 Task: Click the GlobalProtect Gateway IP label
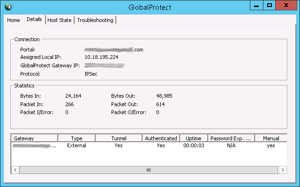click(50, 65)
